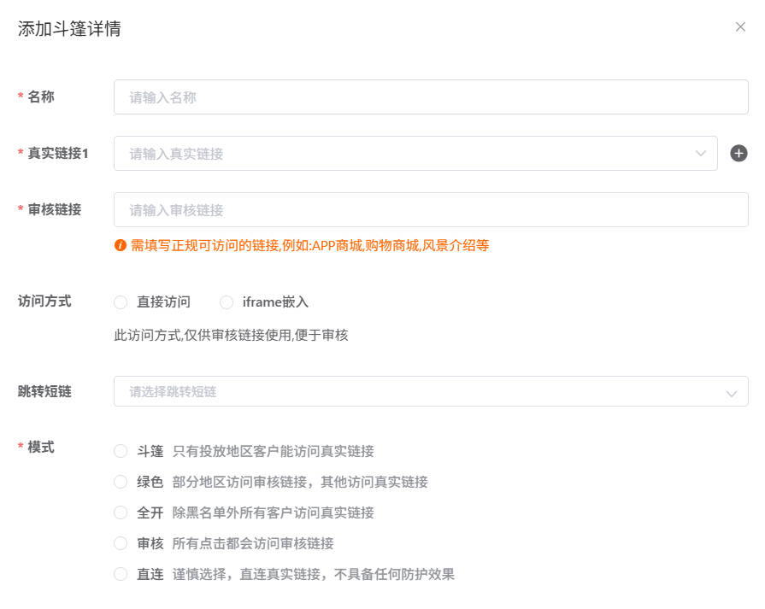Select the 直接访问 access method
This screenshot has height=609, width=765.
pos(120,302)
